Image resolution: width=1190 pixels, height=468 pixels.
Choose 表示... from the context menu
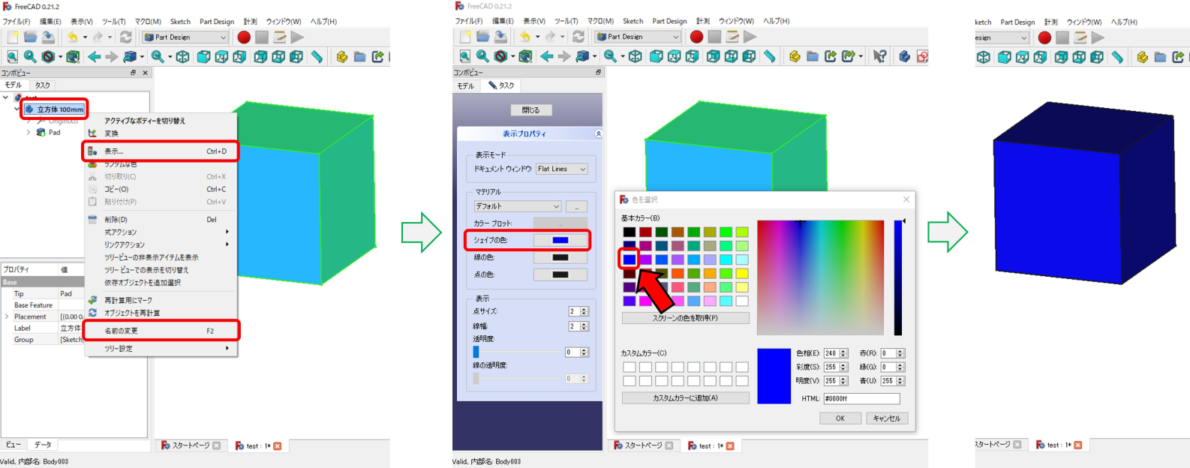114,151
